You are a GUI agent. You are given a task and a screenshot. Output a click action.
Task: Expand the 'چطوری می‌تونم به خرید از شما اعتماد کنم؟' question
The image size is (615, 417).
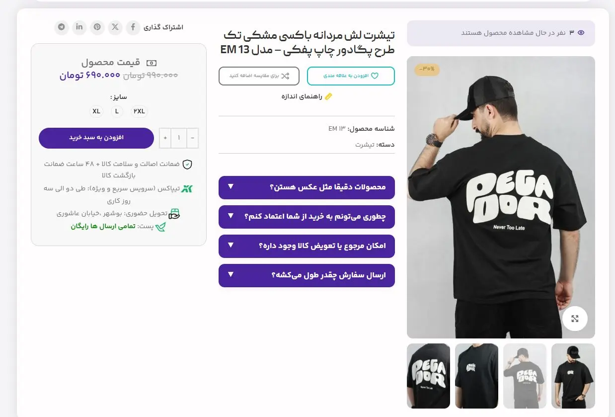coord(307,217)
